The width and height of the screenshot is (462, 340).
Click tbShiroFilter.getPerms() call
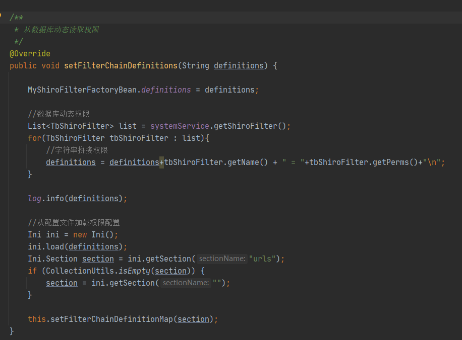(x=363, y=162)
